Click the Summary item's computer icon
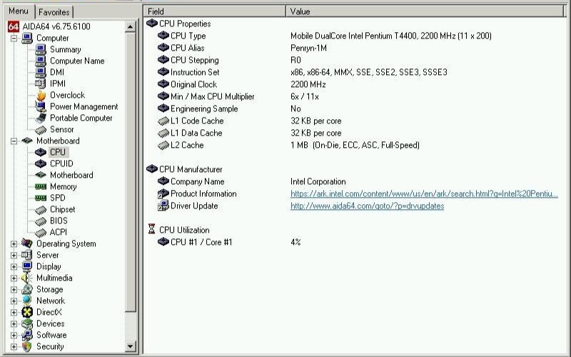Screen dimensions: 571x357 pyautogui.click(x=41, y=49)
